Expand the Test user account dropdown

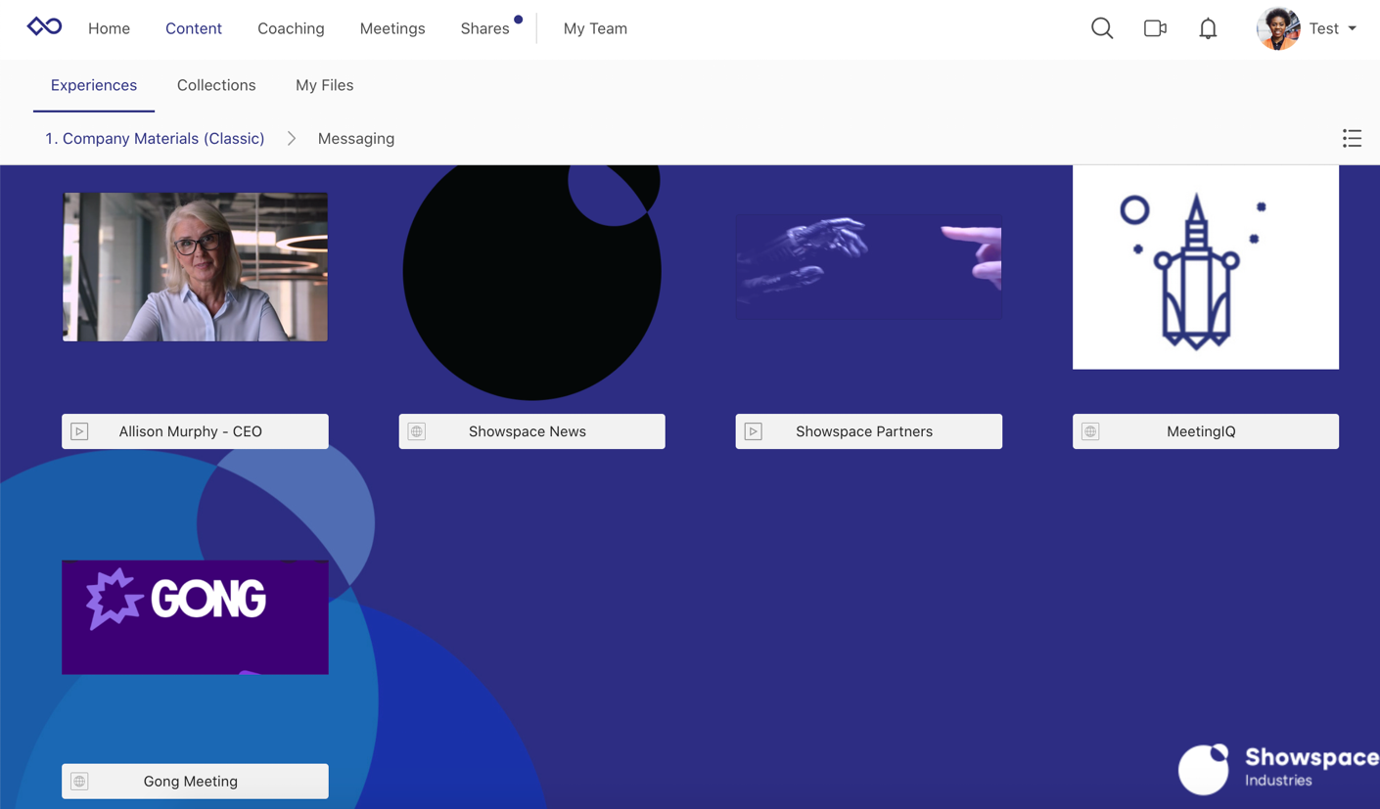click(x=1352, y=28)
